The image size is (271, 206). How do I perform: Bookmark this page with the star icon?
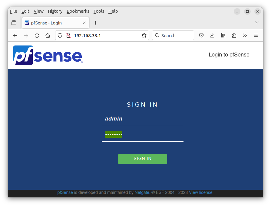pyautogui.click(x=144, y=36)
